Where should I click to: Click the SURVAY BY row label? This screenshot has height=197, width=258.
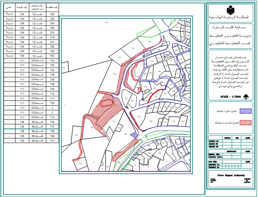tap(214, 141)
